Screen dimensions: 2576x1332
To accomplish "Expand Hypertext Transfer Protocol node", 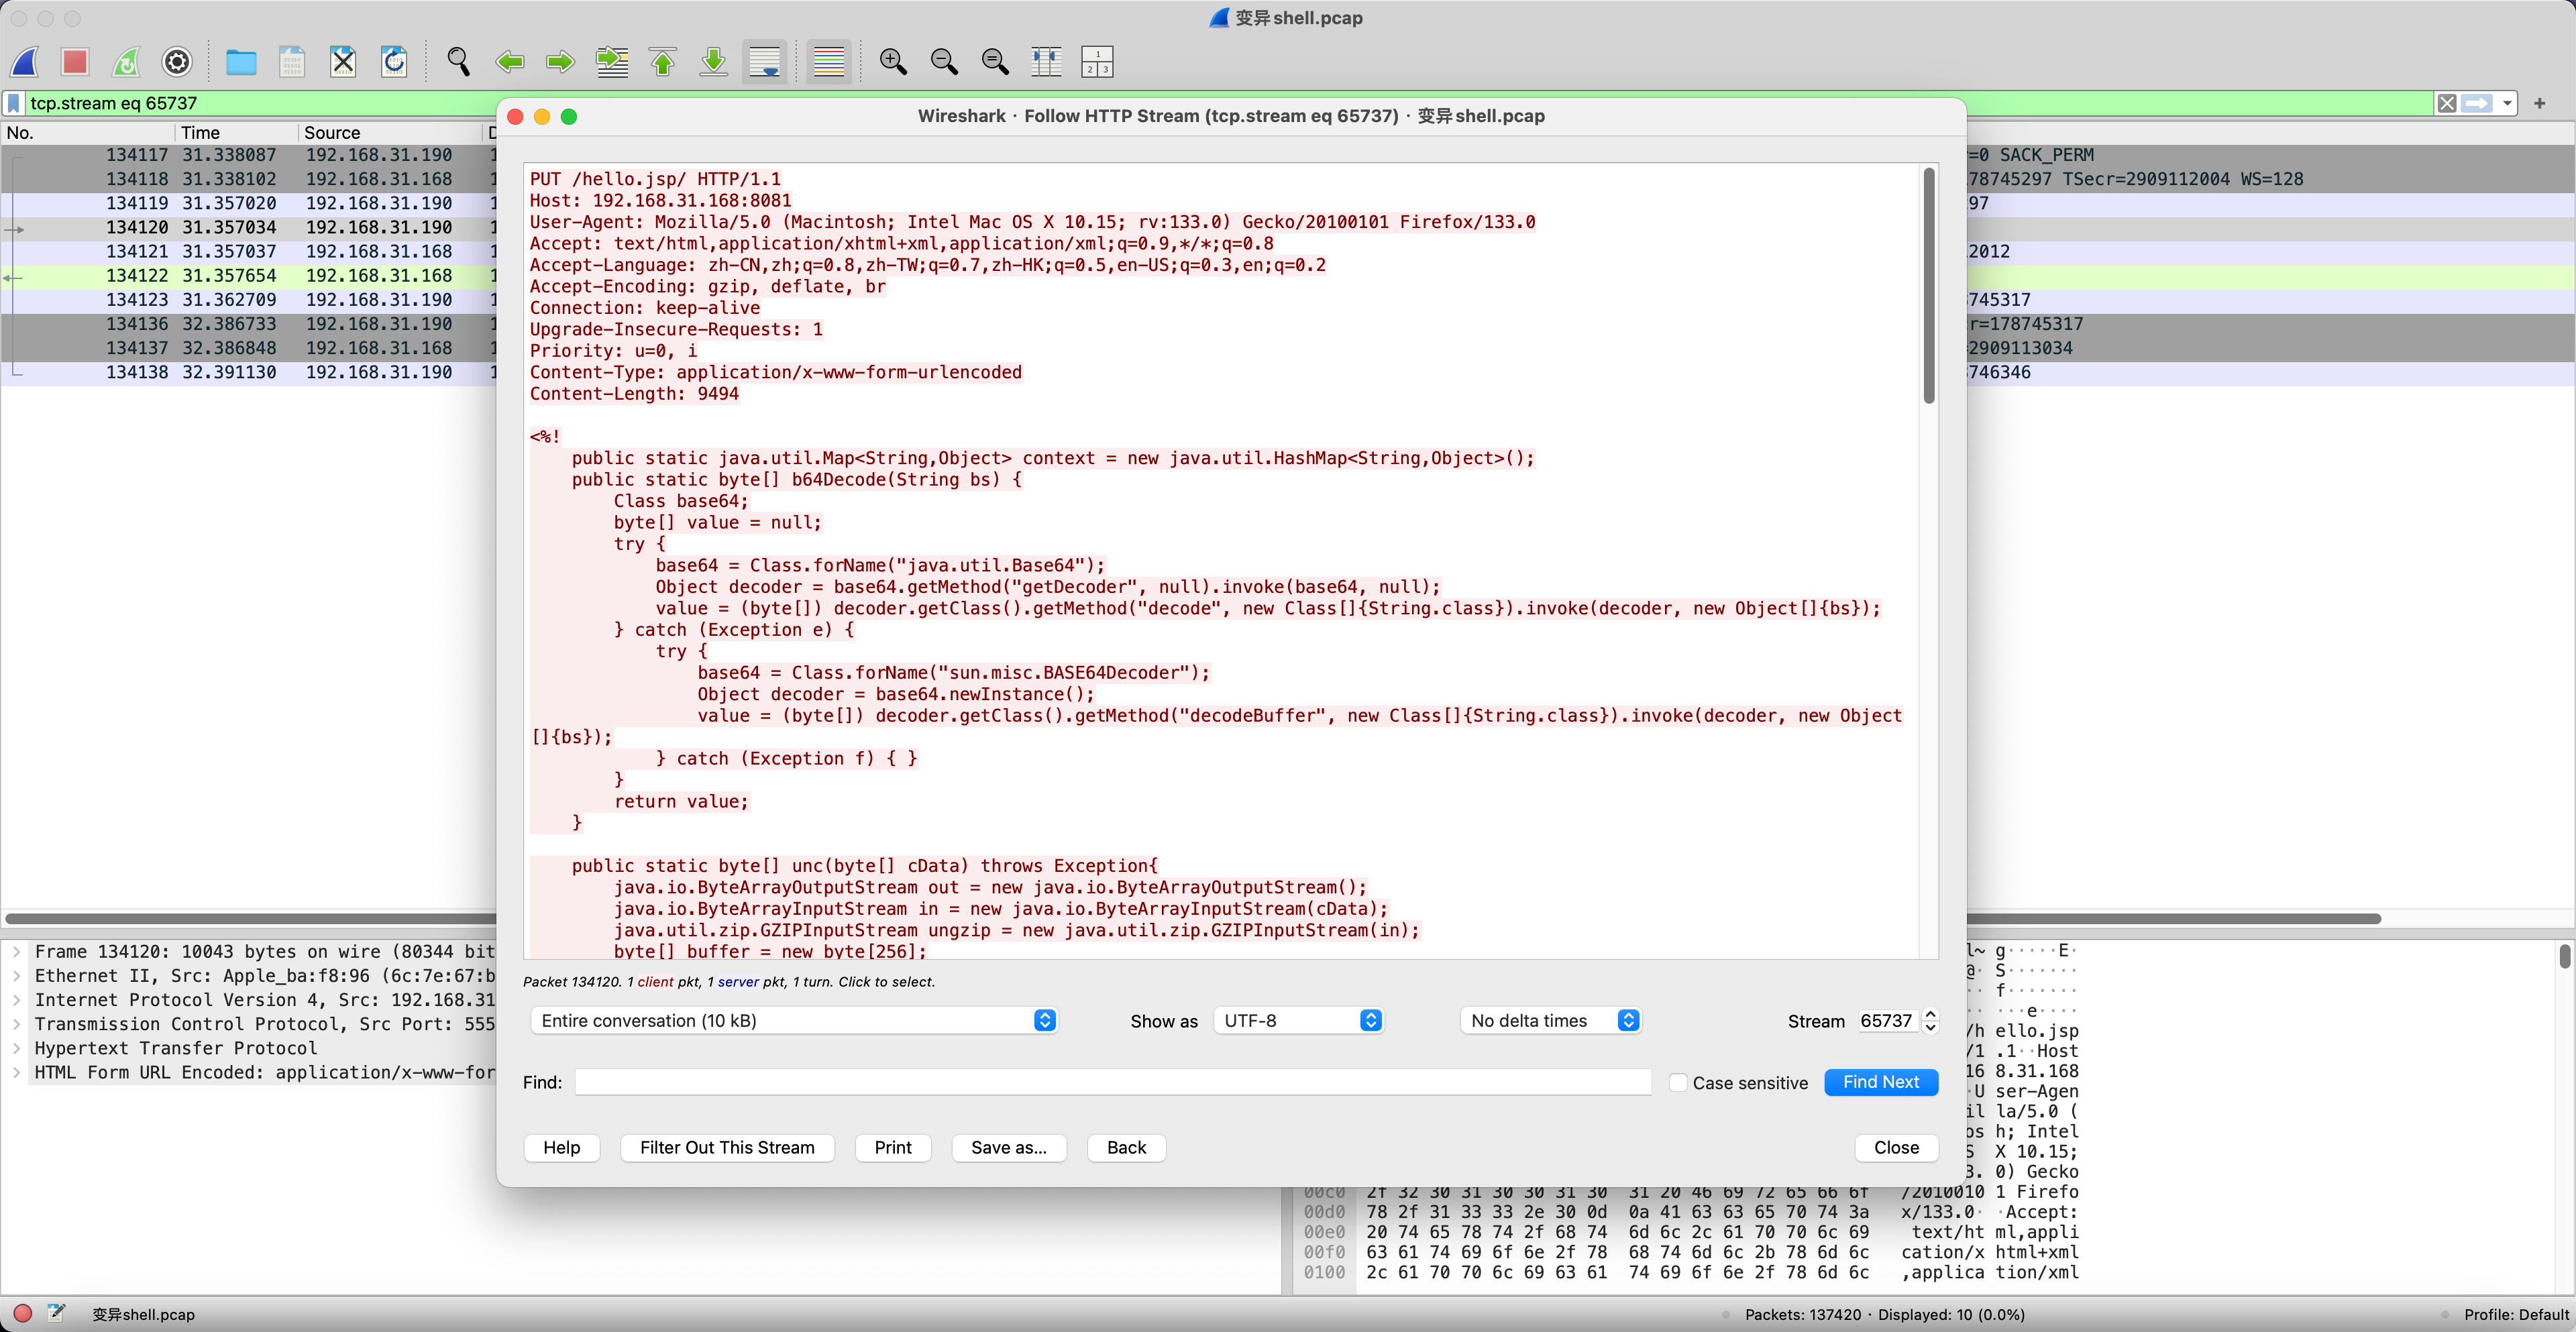I will pos(16,1048).
